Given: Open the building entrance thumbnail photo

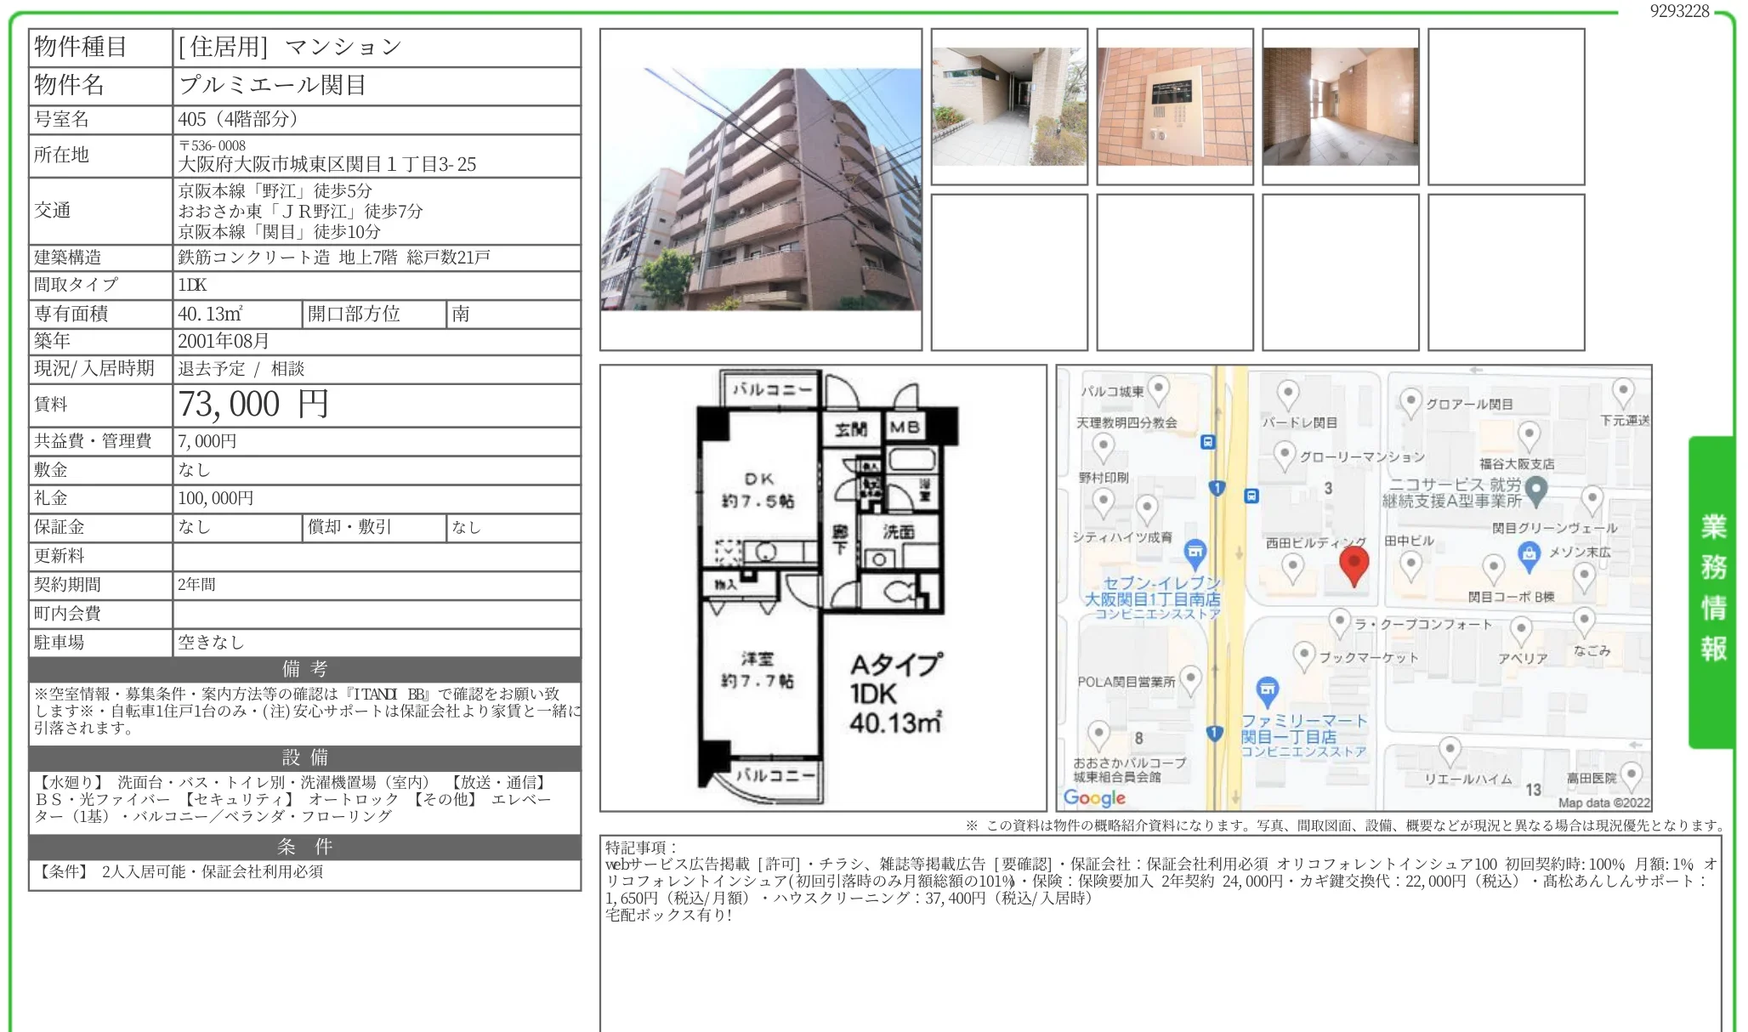Looking at the screenshot, I should pos(1009,106).
